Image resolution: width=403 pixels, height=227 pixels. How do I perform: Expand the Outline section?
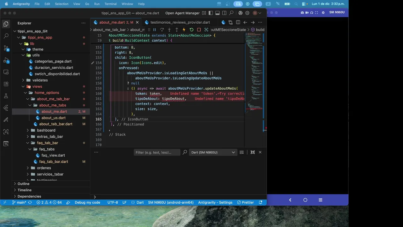coord(51,184)
